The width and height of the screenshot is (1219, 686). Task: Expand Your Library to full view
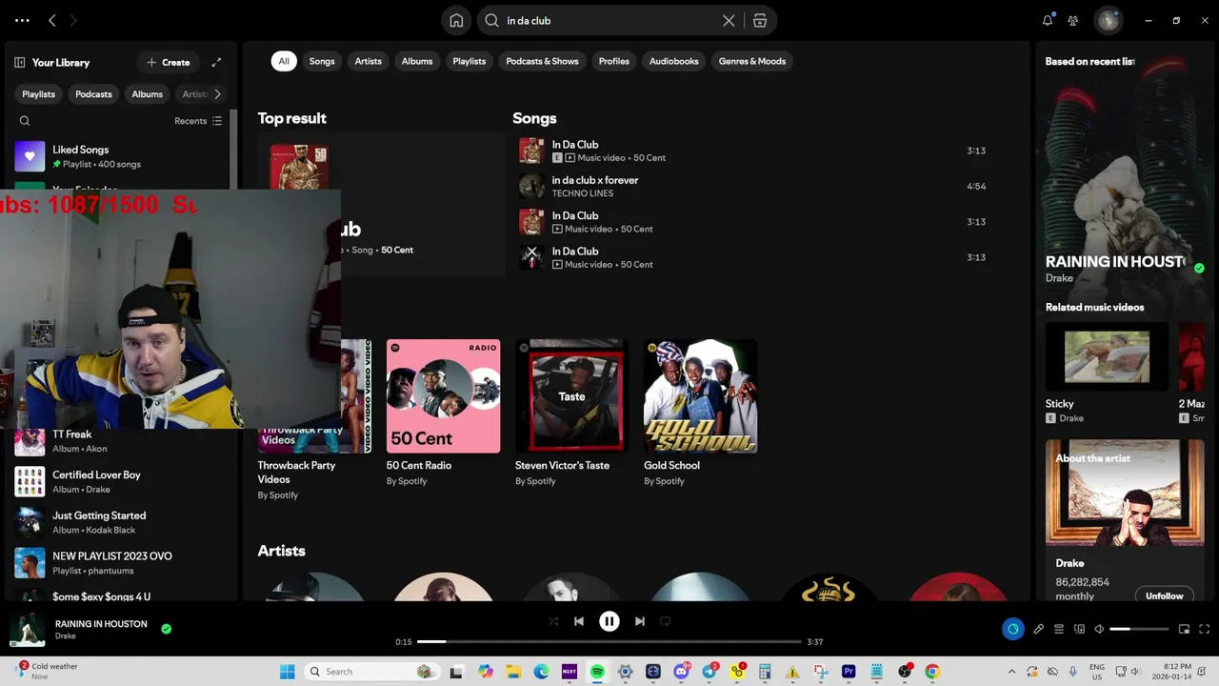pyautogui.click(x=216, y=62)
